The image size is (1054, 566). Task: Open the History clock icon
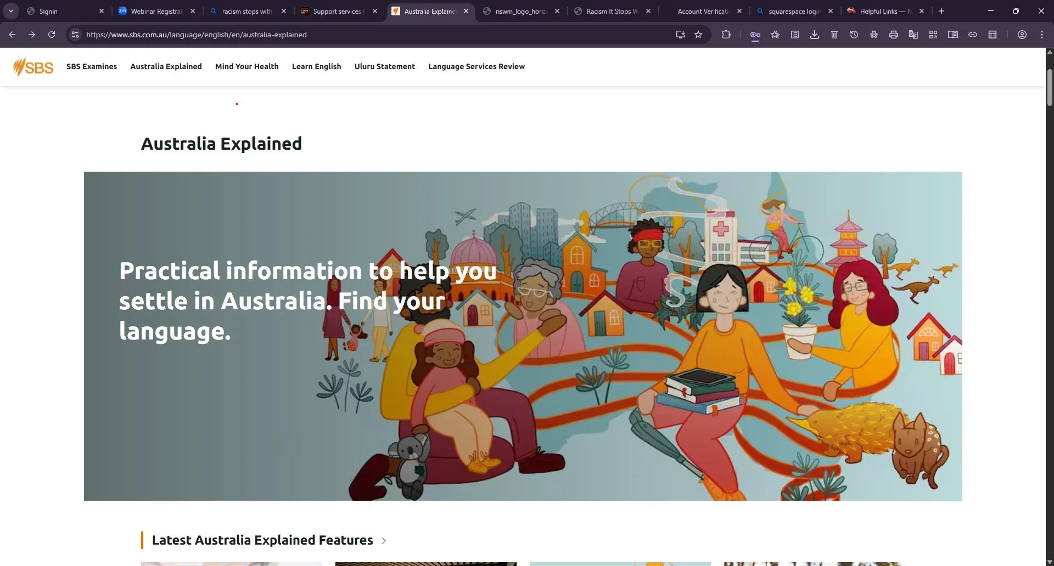click(854, 35)
